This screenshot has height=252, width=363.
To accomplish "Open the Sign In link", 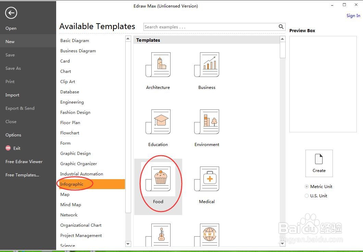I will (x=353, y=16).
